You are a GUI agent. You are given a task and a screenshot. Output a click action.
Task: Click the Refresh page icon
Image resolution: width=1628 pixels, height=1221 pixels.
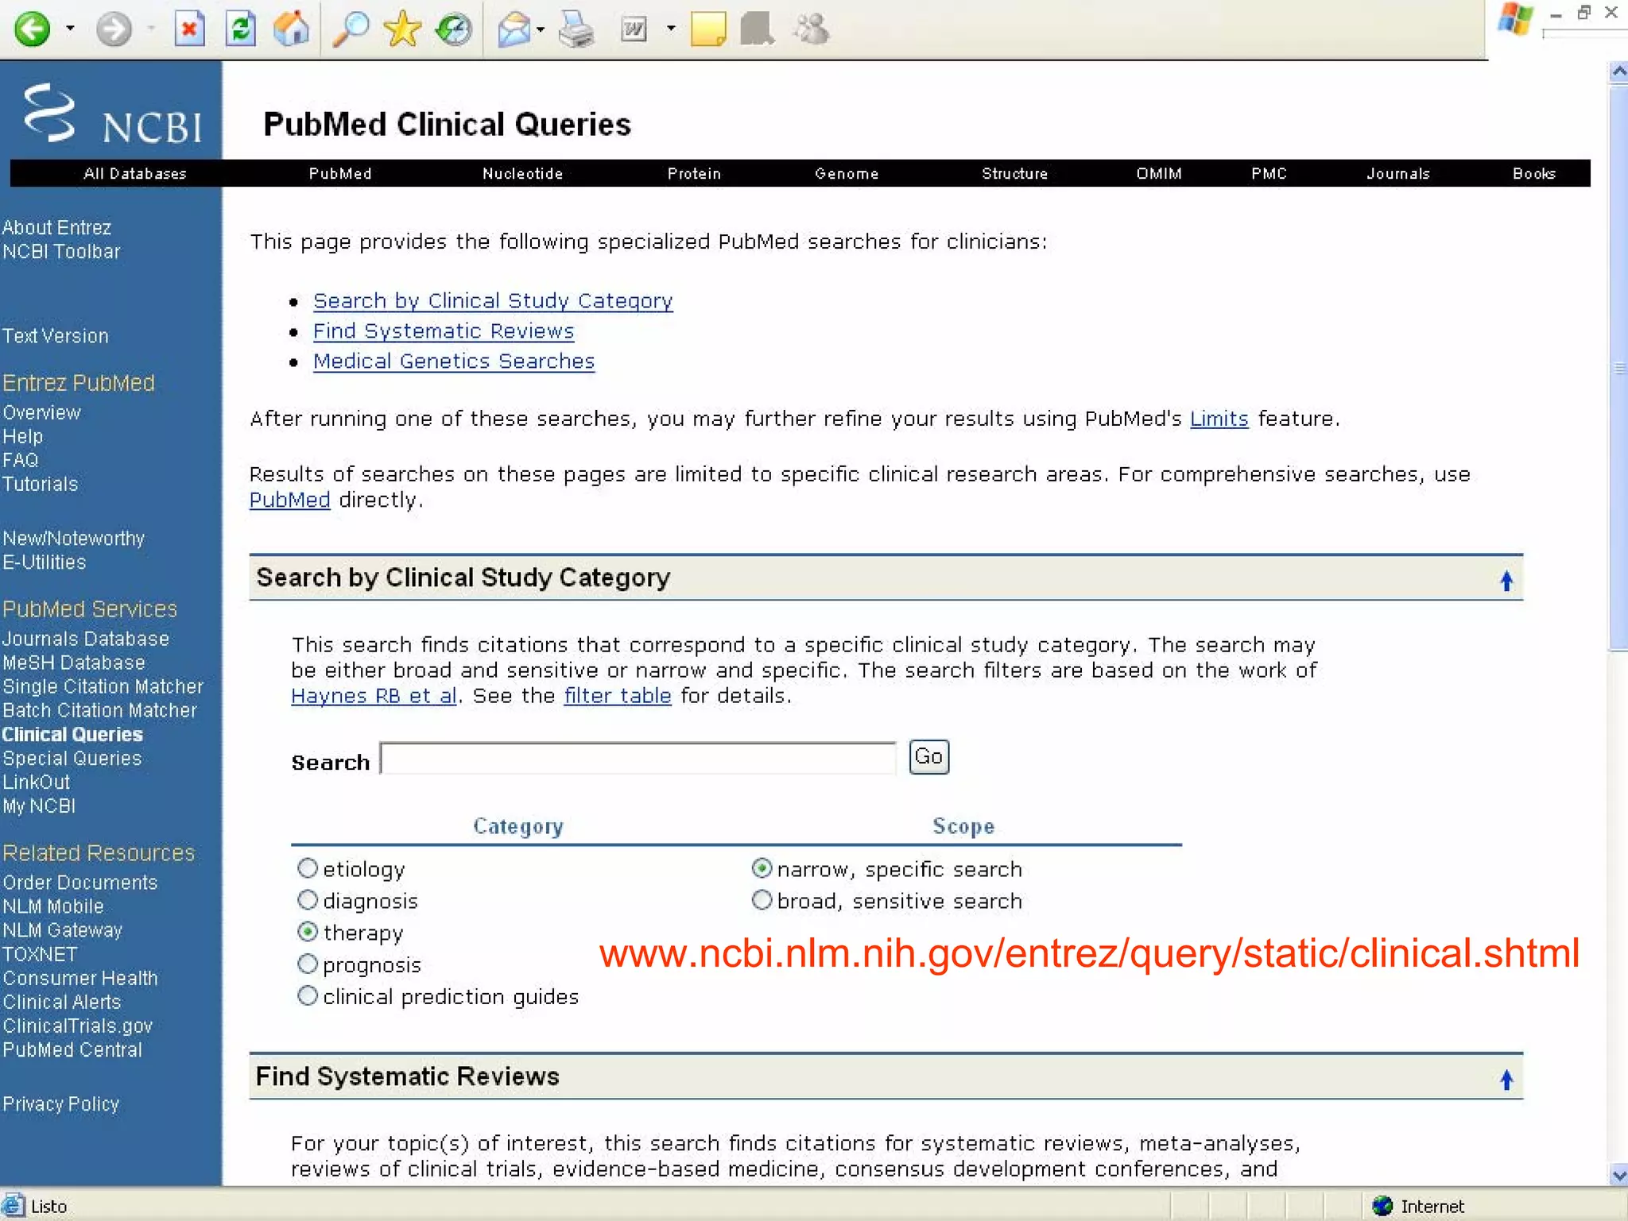[240, 29]
